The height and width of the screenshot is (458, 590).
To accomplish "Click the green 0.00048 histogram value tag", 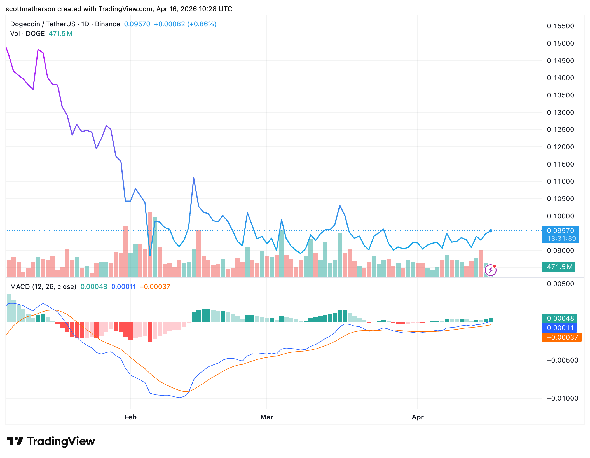I will [x=560, y=318].
